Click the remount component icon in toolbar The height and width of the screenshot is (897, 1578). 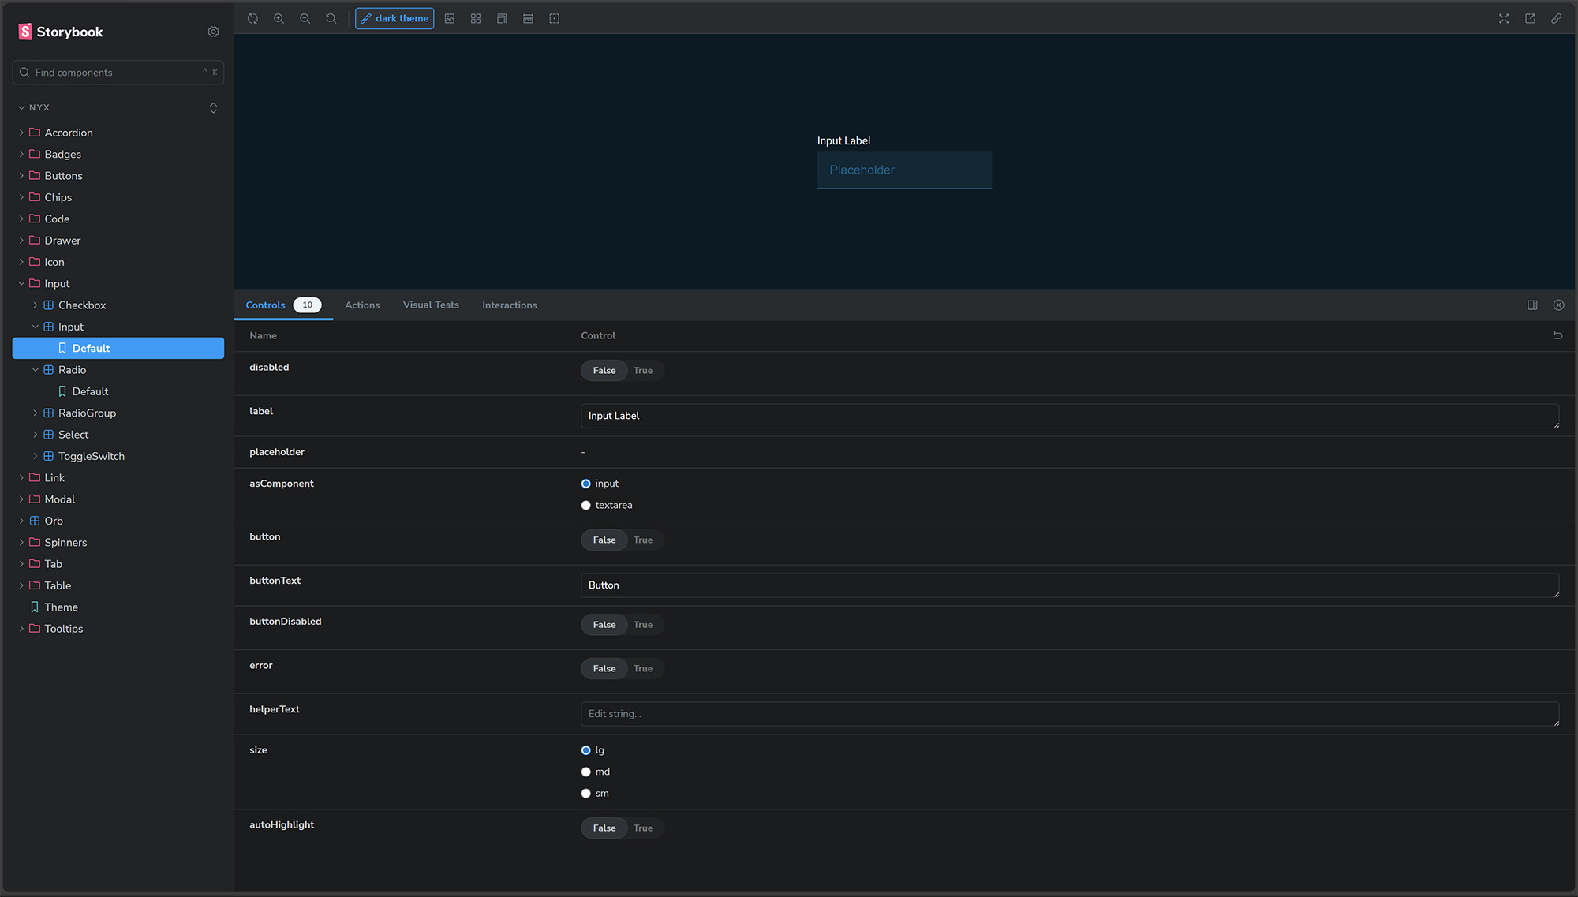point(252,18)
